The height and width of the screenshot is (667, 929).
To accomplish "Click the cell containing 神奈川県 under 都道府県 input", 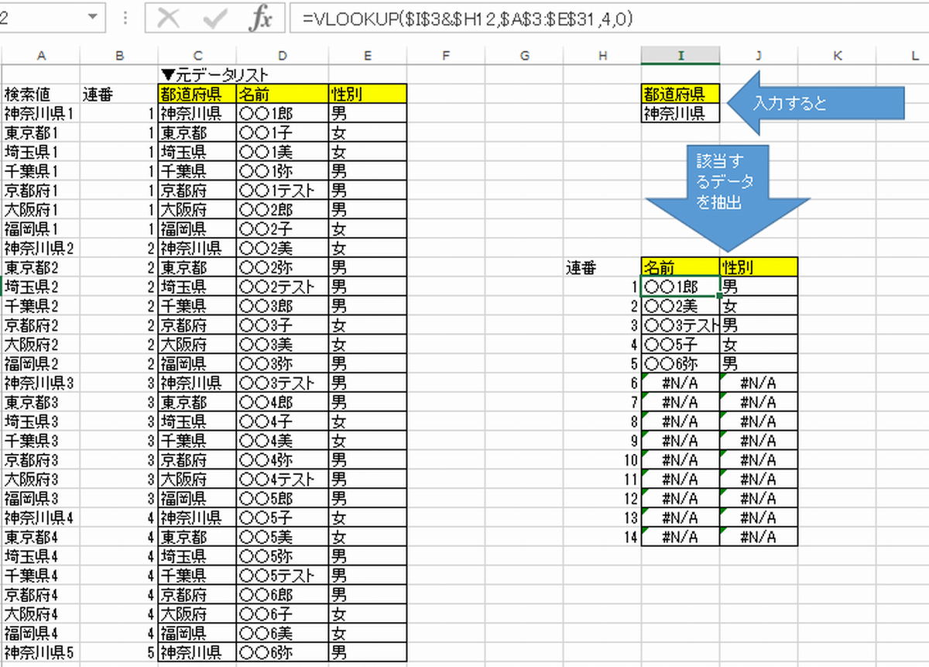I will (x=680, y=113).
